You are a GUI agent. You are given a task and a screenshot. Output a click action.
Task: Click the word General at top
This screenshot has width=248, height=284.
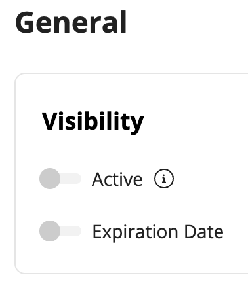pyautogui.click(x=71, y=22)
